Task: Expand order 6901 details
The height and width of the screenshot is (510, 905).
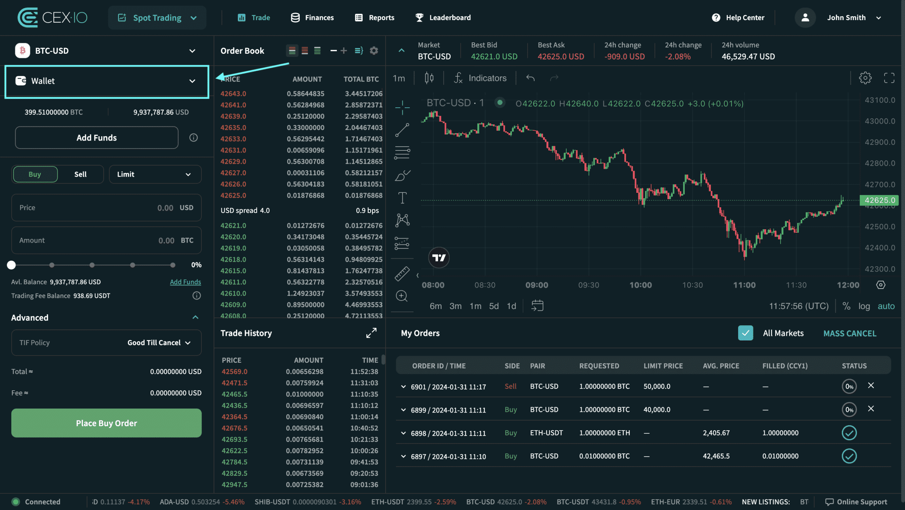Action: (403, 386)
